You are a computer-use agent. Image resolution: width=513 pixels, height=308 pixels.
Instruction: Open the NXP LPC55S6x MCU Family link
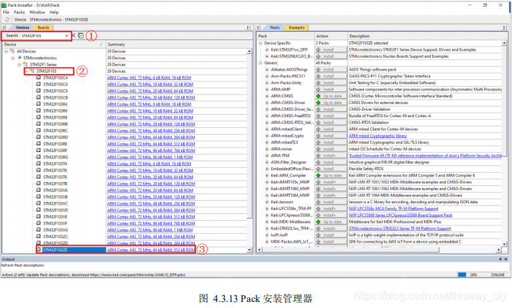click(393, 209)
